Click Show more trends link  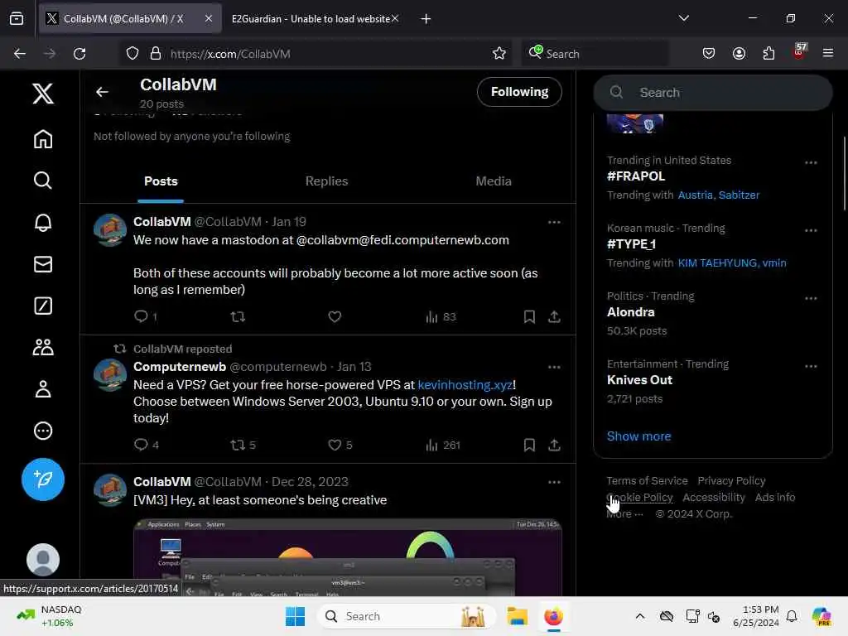638,436
